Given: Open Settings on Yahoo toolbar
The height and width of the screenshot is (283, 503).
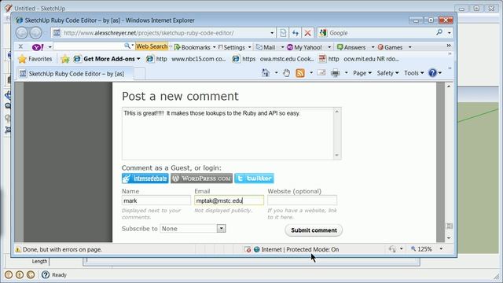Looking at the screenshot, I should point(234,47).
